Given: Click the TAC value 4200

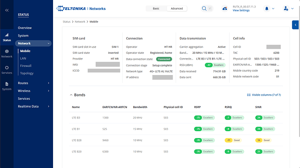Looking at the screenshot, I should (x=276, y=53).
